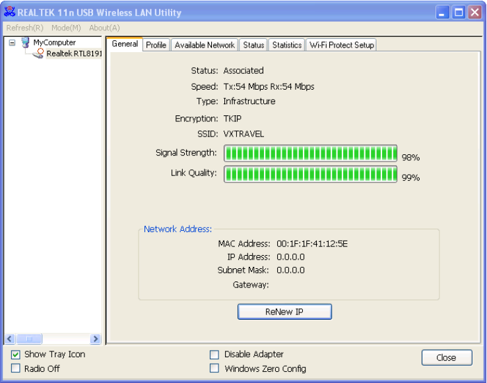Click the Close button at bottom right
The height and width of the screenshot is (383, 487).
pos(447,357)
